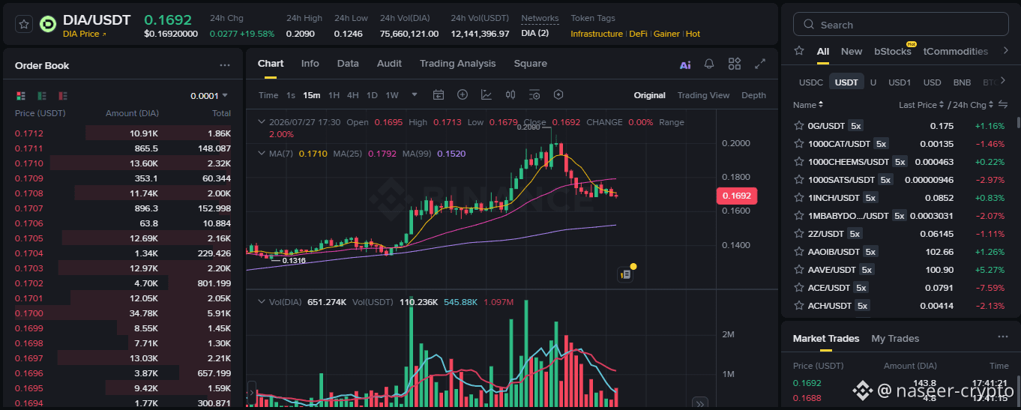
Task: Switch chart to Depth view
Action: [x=753, y=95]
